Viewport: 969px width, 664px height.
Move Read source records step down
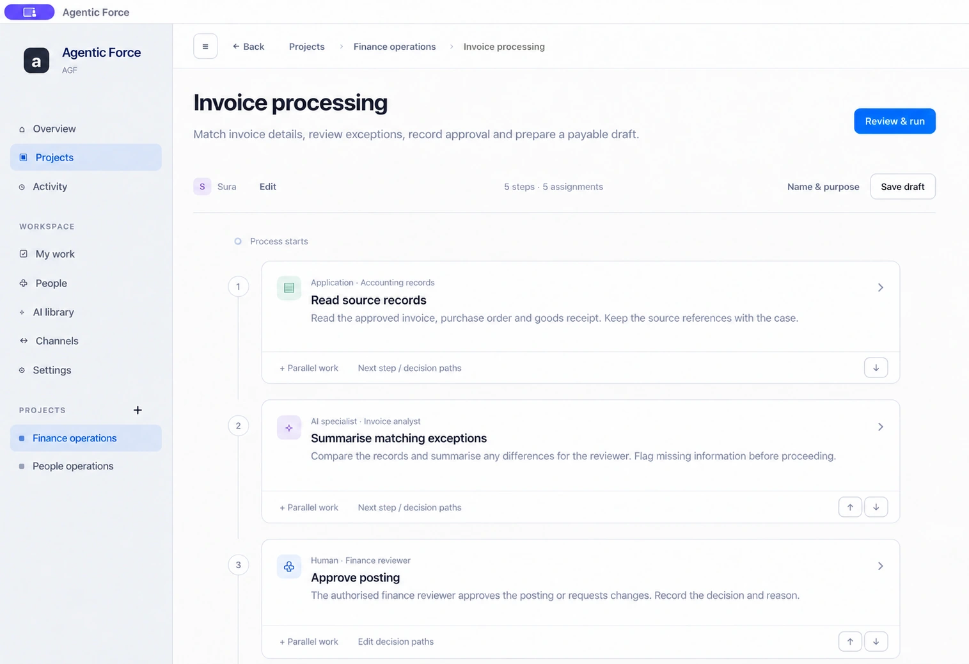pos(876,368)
